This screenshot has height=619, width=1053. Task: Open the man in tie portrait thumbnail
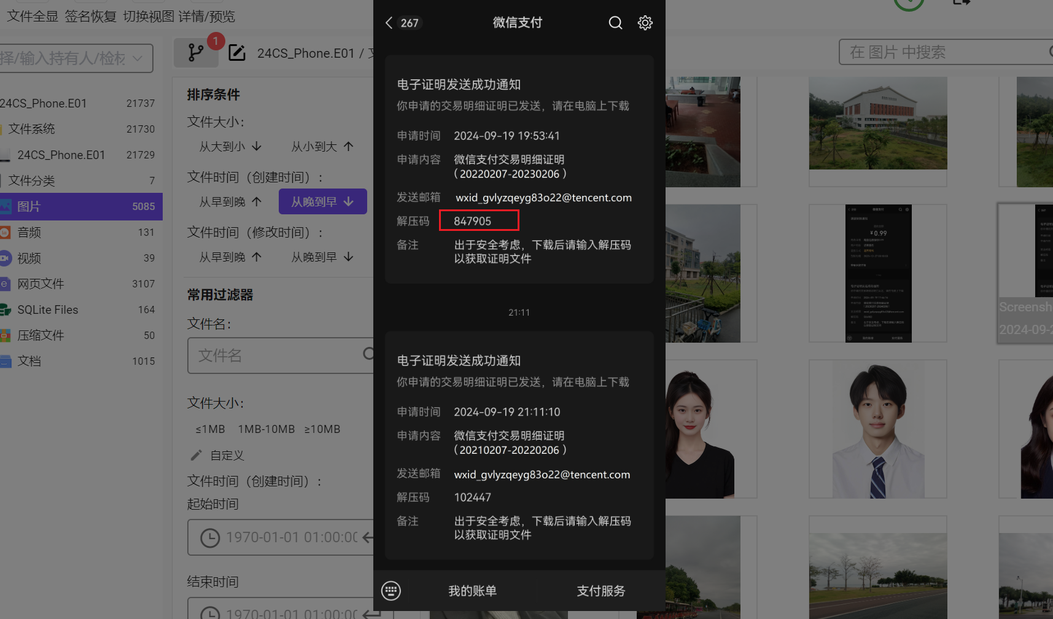pyautogui.click(x=879, y=429)
